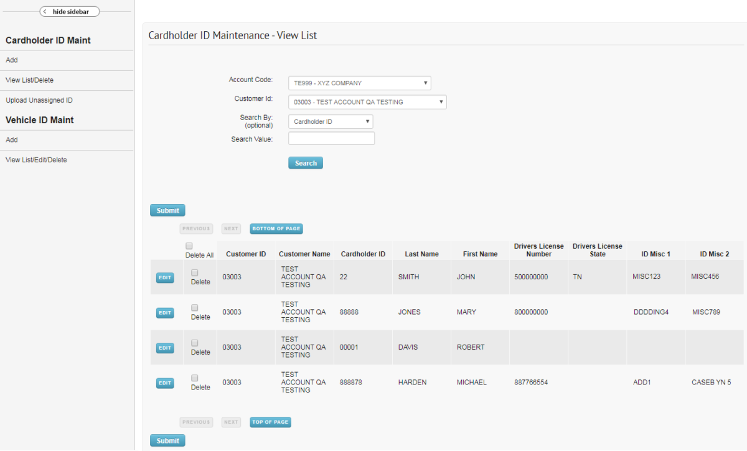This screenshot has width=747, height=451.
Task: Click the lower Submit button
Action: pos(167,440)
